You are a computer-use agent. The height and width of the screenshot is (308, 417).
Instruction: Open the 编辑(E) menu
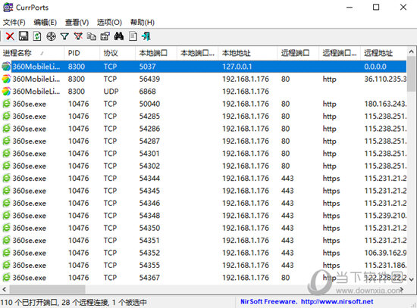(x=45, y=22)
